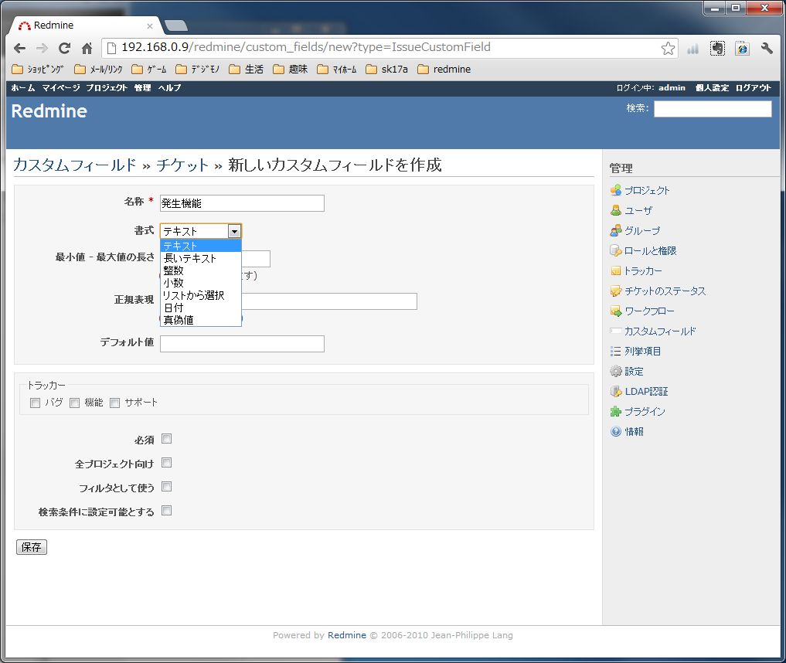Select テキスト in the format list
The width and height of the screenshot is (786, 663).
tap(200, 246)
